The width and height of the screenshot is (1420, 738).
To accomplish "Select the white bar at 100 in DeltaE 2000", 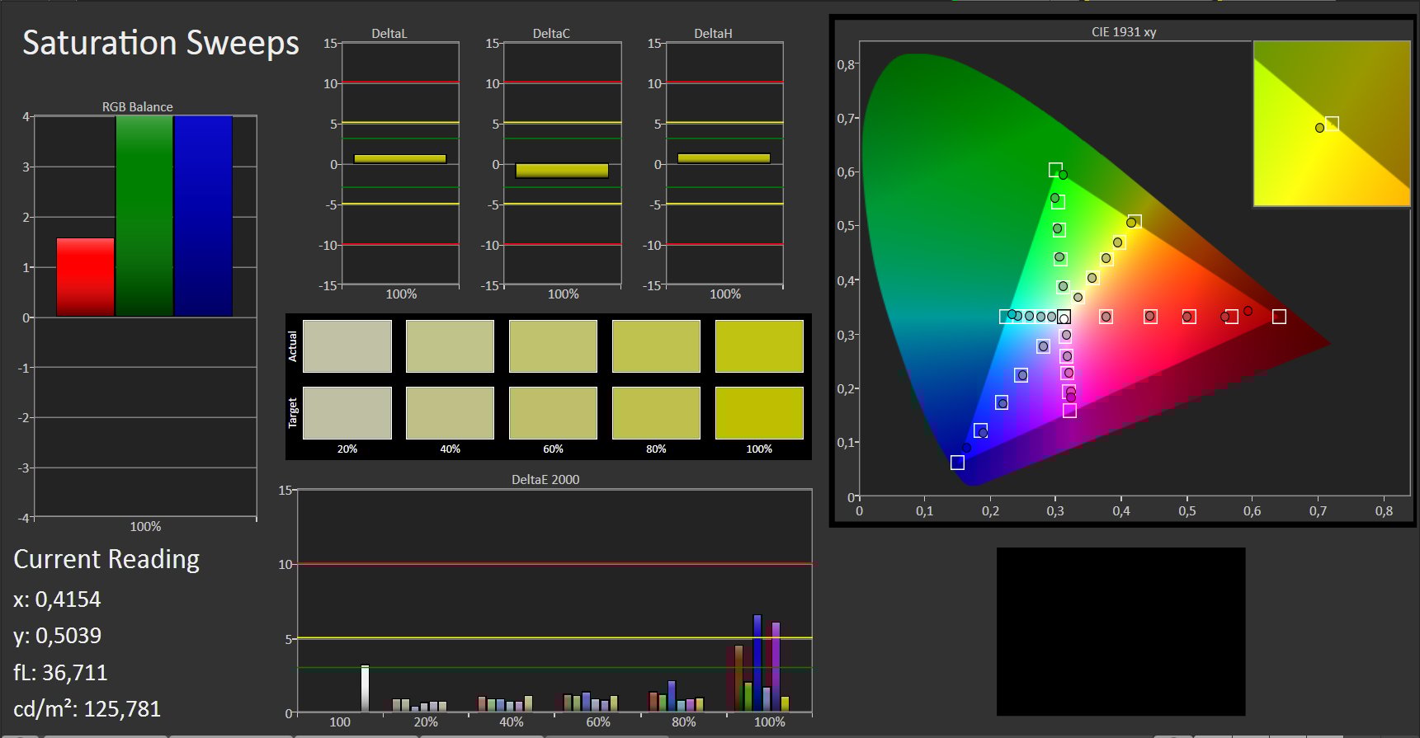I will point(365,689).
